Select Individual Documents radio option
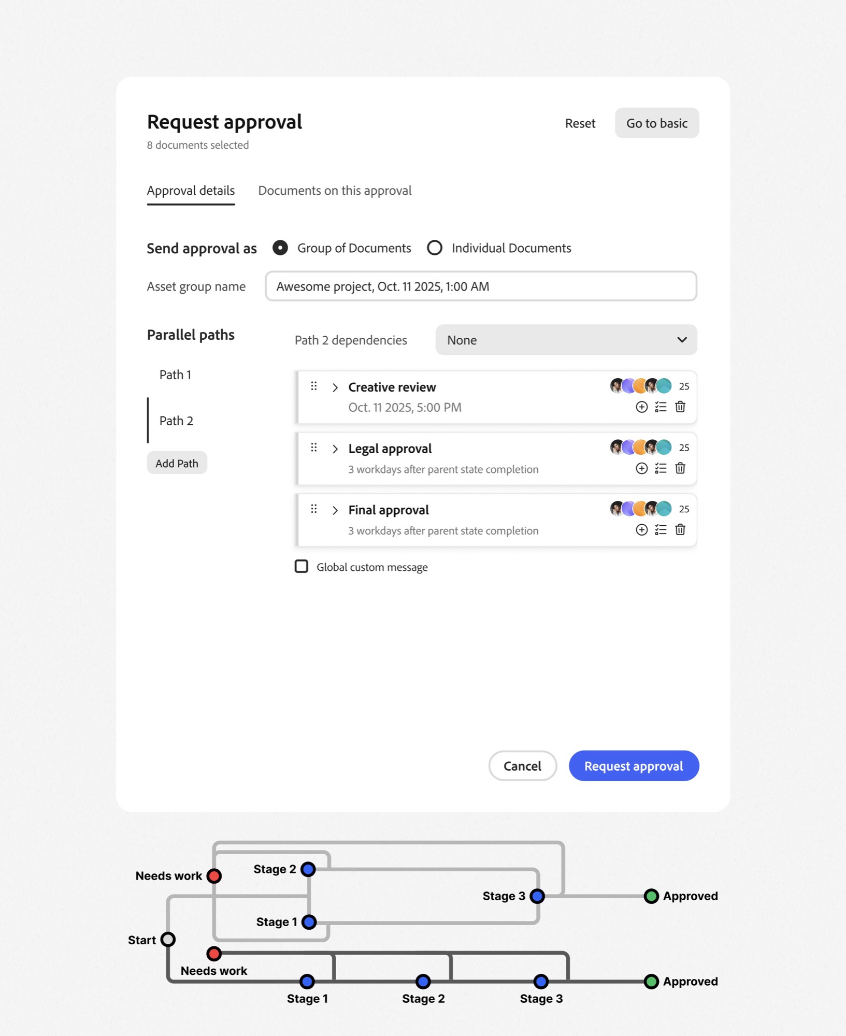Viewport: 846px width, 1036px height. pos(435,248)
